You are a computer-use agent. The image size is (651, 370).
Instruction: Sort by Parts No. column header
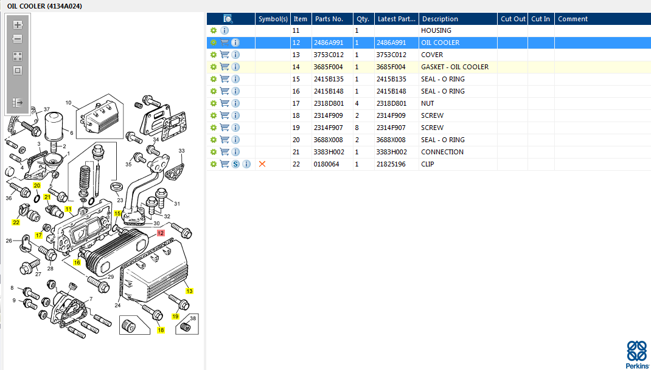click(333, 19)
